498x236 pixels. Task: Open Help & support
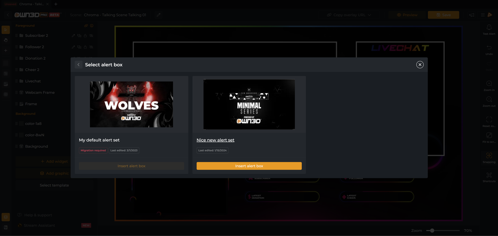pos(35,215)
